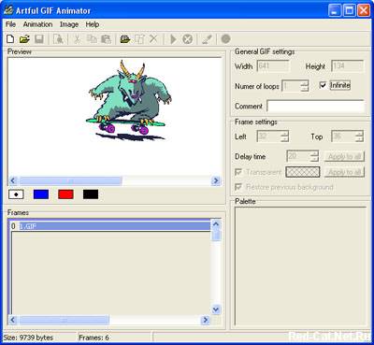374x345 pixels.
Task: Click the eyedropper tool icon
Action: [207, 39]
